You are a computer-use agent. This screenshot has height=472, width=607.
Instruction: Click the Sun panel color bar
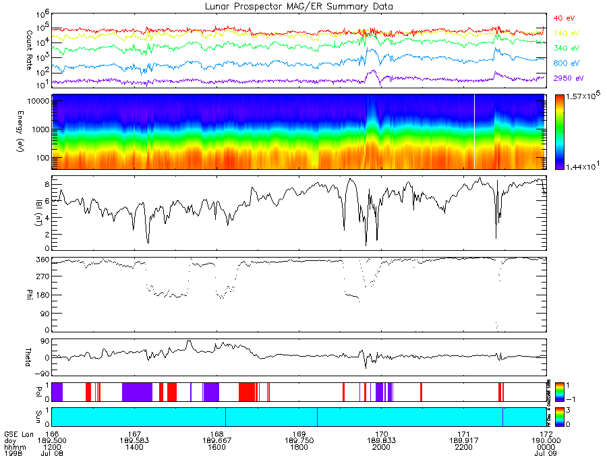click(559, 417)
